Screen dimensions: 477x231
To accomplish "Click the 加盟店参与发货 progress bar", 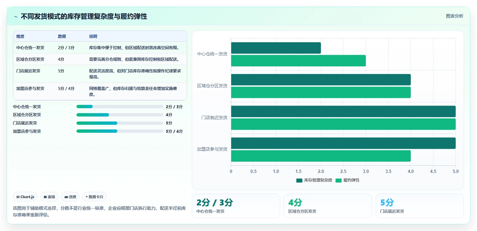I will click(x=120, y=131).
